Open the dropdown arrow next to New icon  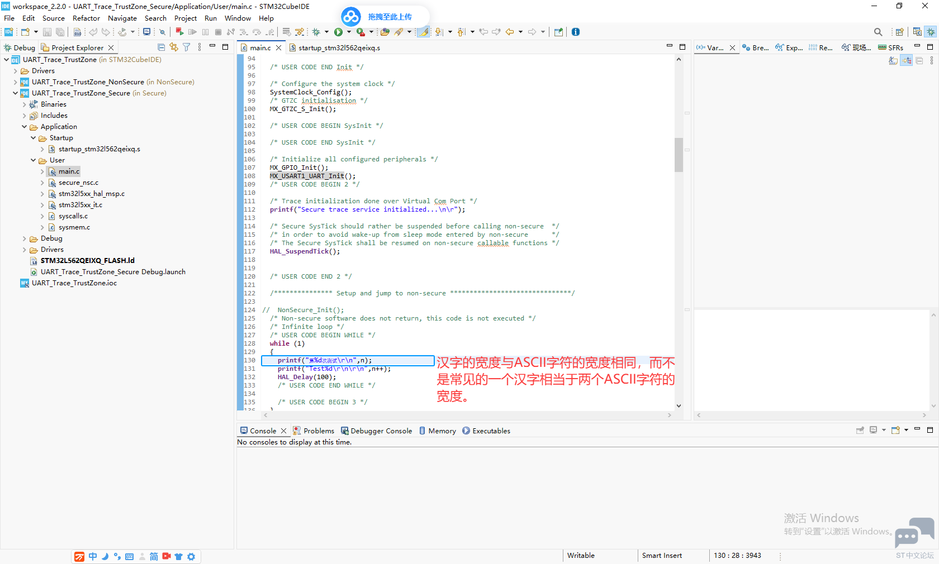pos(36,32)
